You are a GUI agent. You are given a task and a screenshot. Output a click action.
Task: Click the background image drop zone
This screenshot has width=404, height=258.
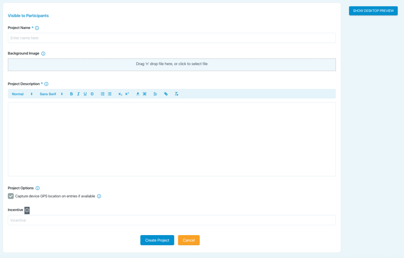pos(172,64)
